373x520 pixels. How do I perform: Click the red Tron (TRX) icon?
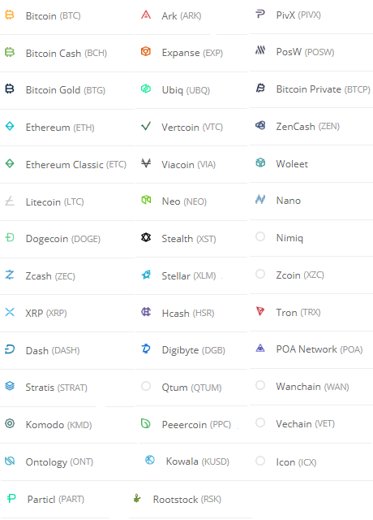click(260, 311)
